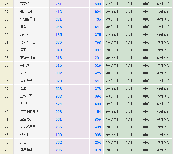Select the number 809 for 星空之夜
173x154 pixels.
(x=98, y=119)
